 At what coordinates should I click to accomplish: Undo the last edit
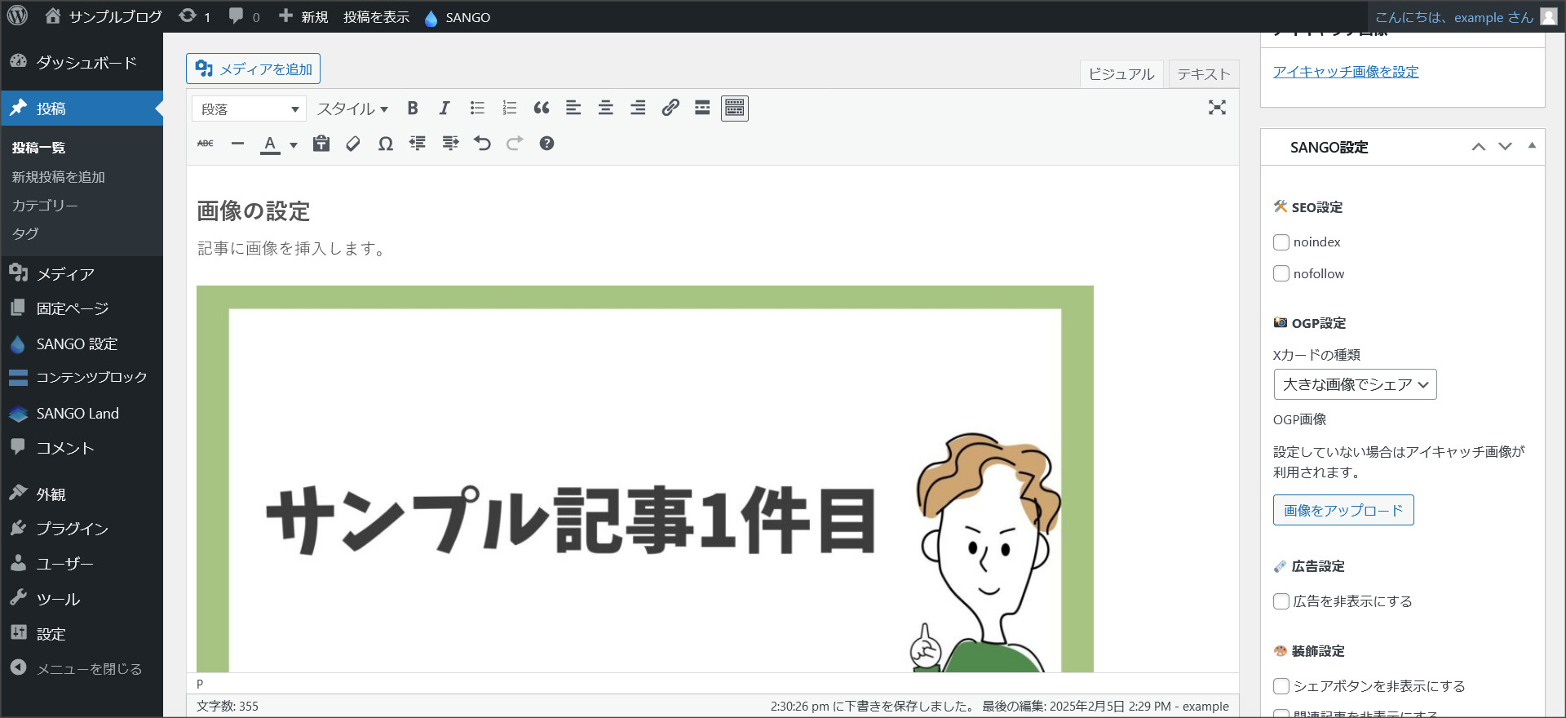point(482,144)
